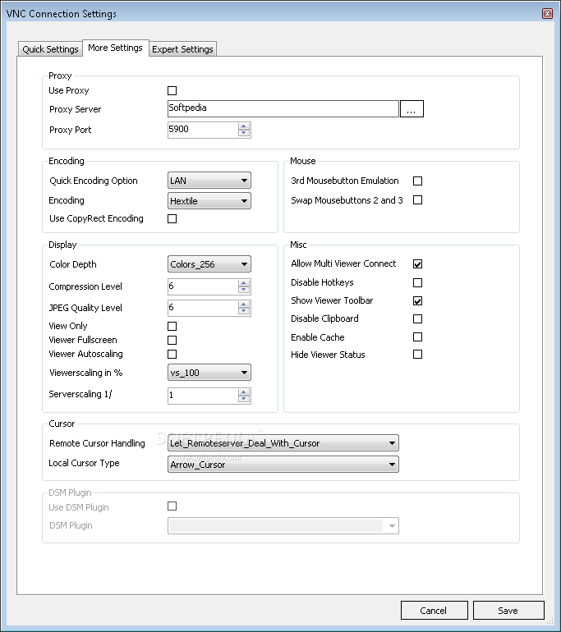
Task: Toggle Use CopyRect Encoding checkbox
Action: pos(172,218)
